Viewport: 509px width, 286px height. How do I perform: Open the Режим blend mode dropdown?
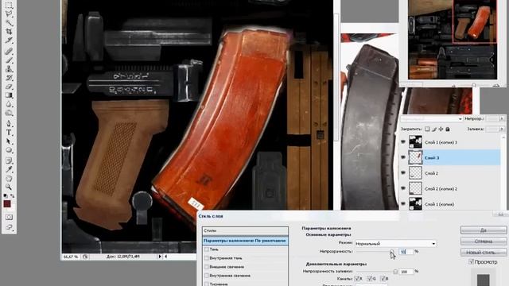395,243
